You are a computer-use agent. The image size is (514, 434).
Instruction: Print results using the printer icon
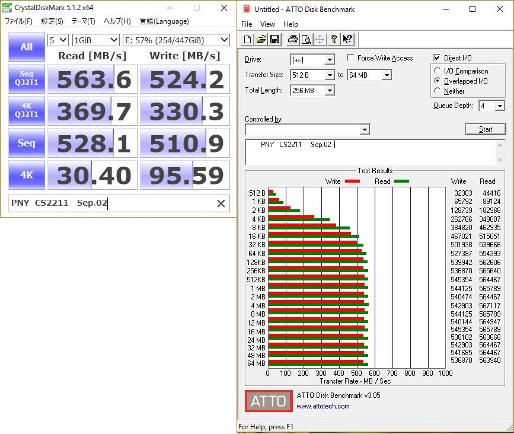293,40
